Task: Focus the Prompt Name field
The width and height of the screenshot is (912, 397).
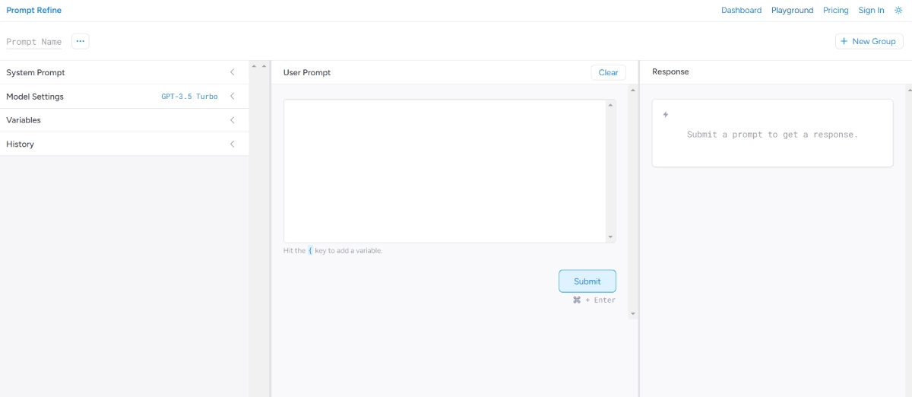Action: pyautogui.click(x=34, y=42)
